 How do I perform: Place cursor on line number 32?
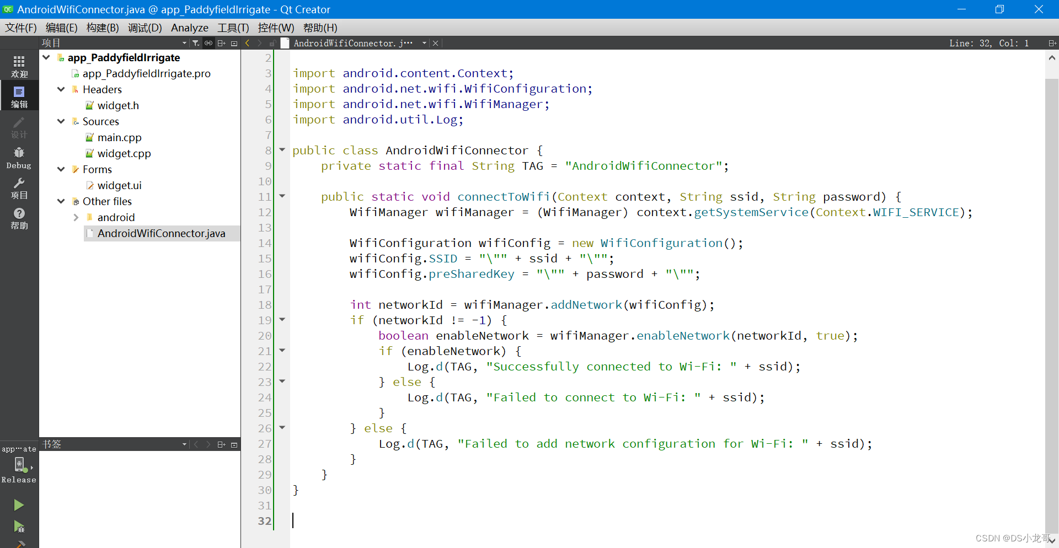pyautogui.click(x=265, y=520)
